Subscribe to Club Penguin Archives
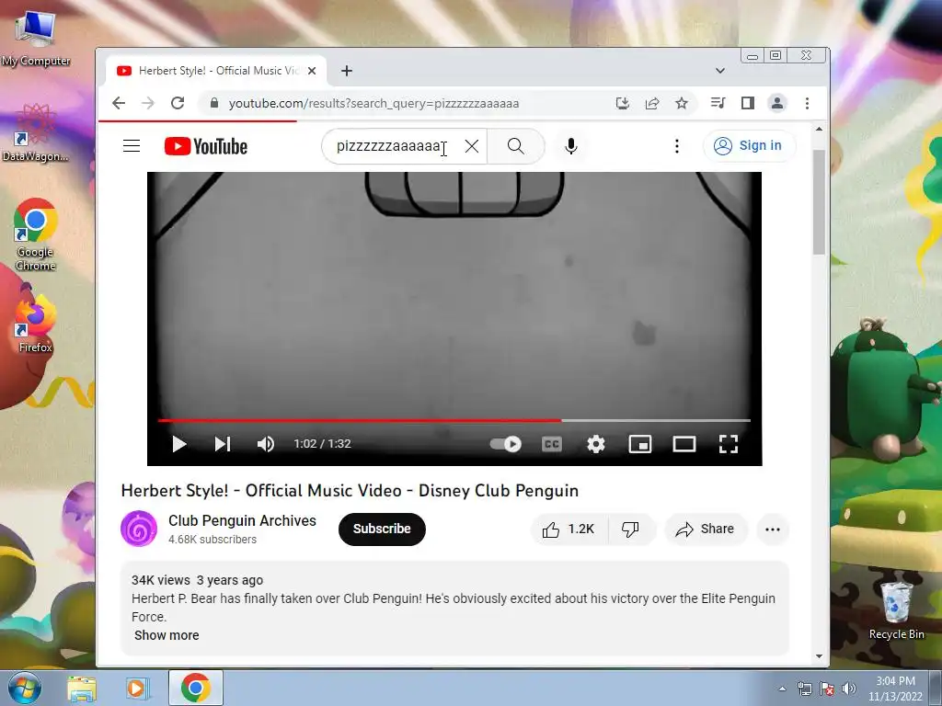The image size is (942, 706). pyautogui.click(x=382, y=529)
